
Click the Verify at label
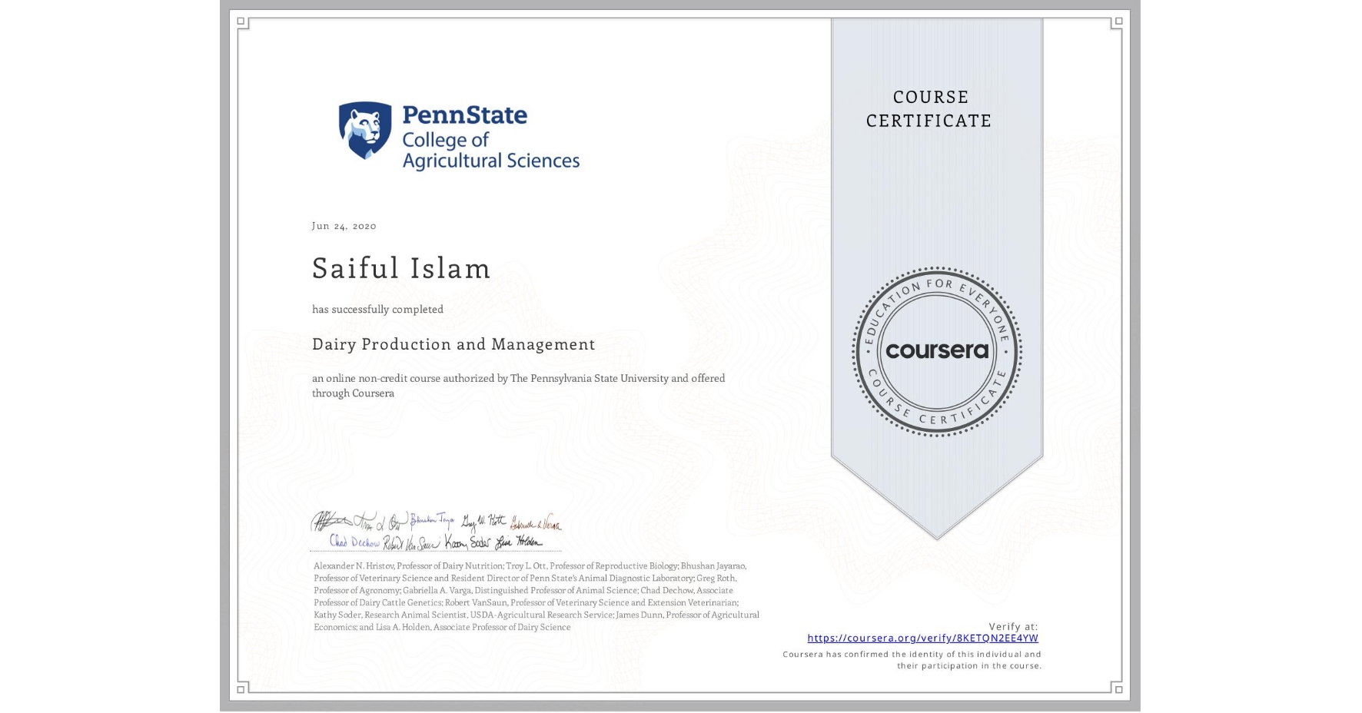click(1015, 626)
